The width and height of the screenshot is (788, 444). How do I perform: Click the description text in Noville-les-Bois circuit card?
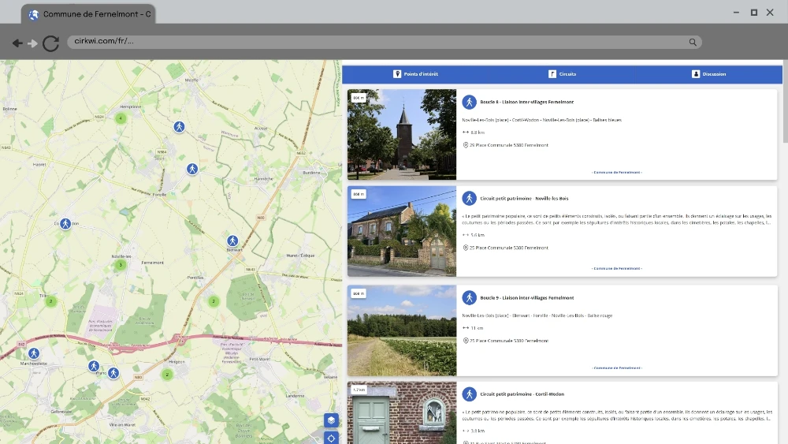[x=617, y=219]
